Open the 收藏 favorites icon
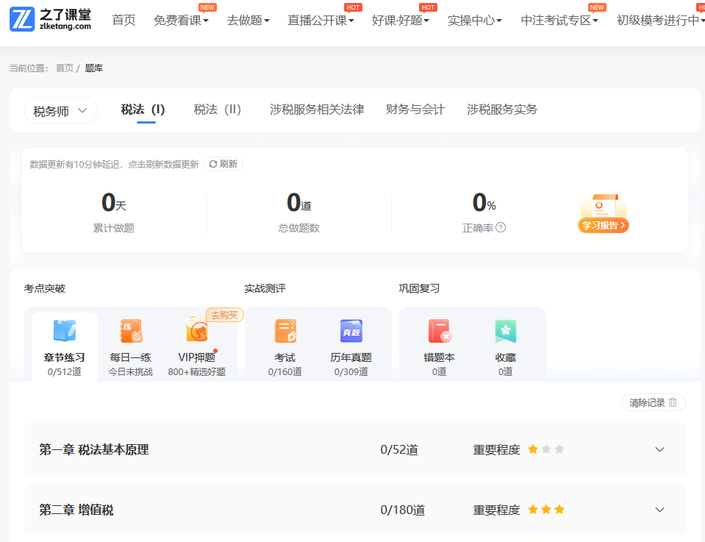The image size is (705, 542). 505,332
